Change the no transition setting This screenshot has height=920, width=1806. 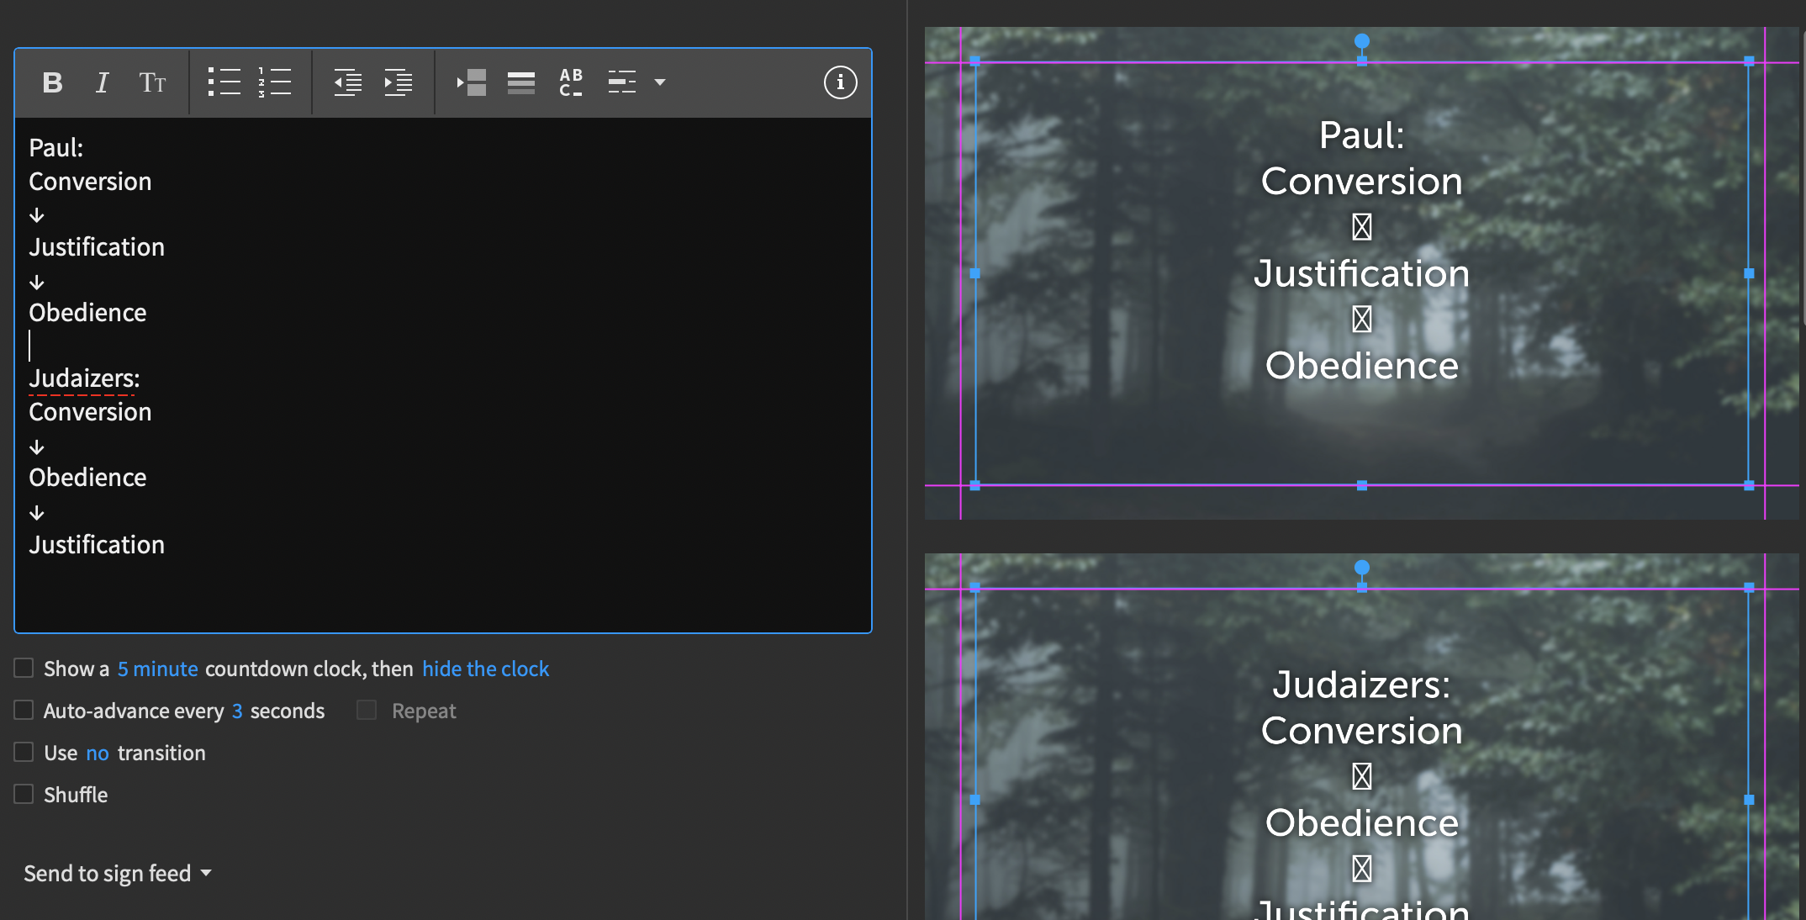coord(97,753)
